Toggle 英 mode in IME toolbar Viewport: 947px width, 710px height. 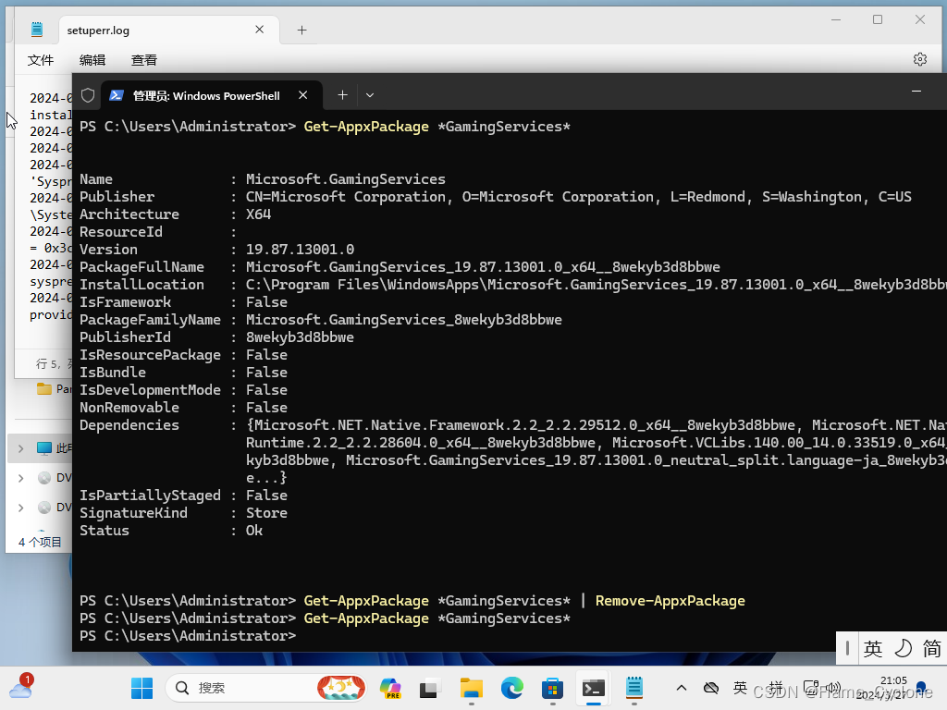click(873, 649)
